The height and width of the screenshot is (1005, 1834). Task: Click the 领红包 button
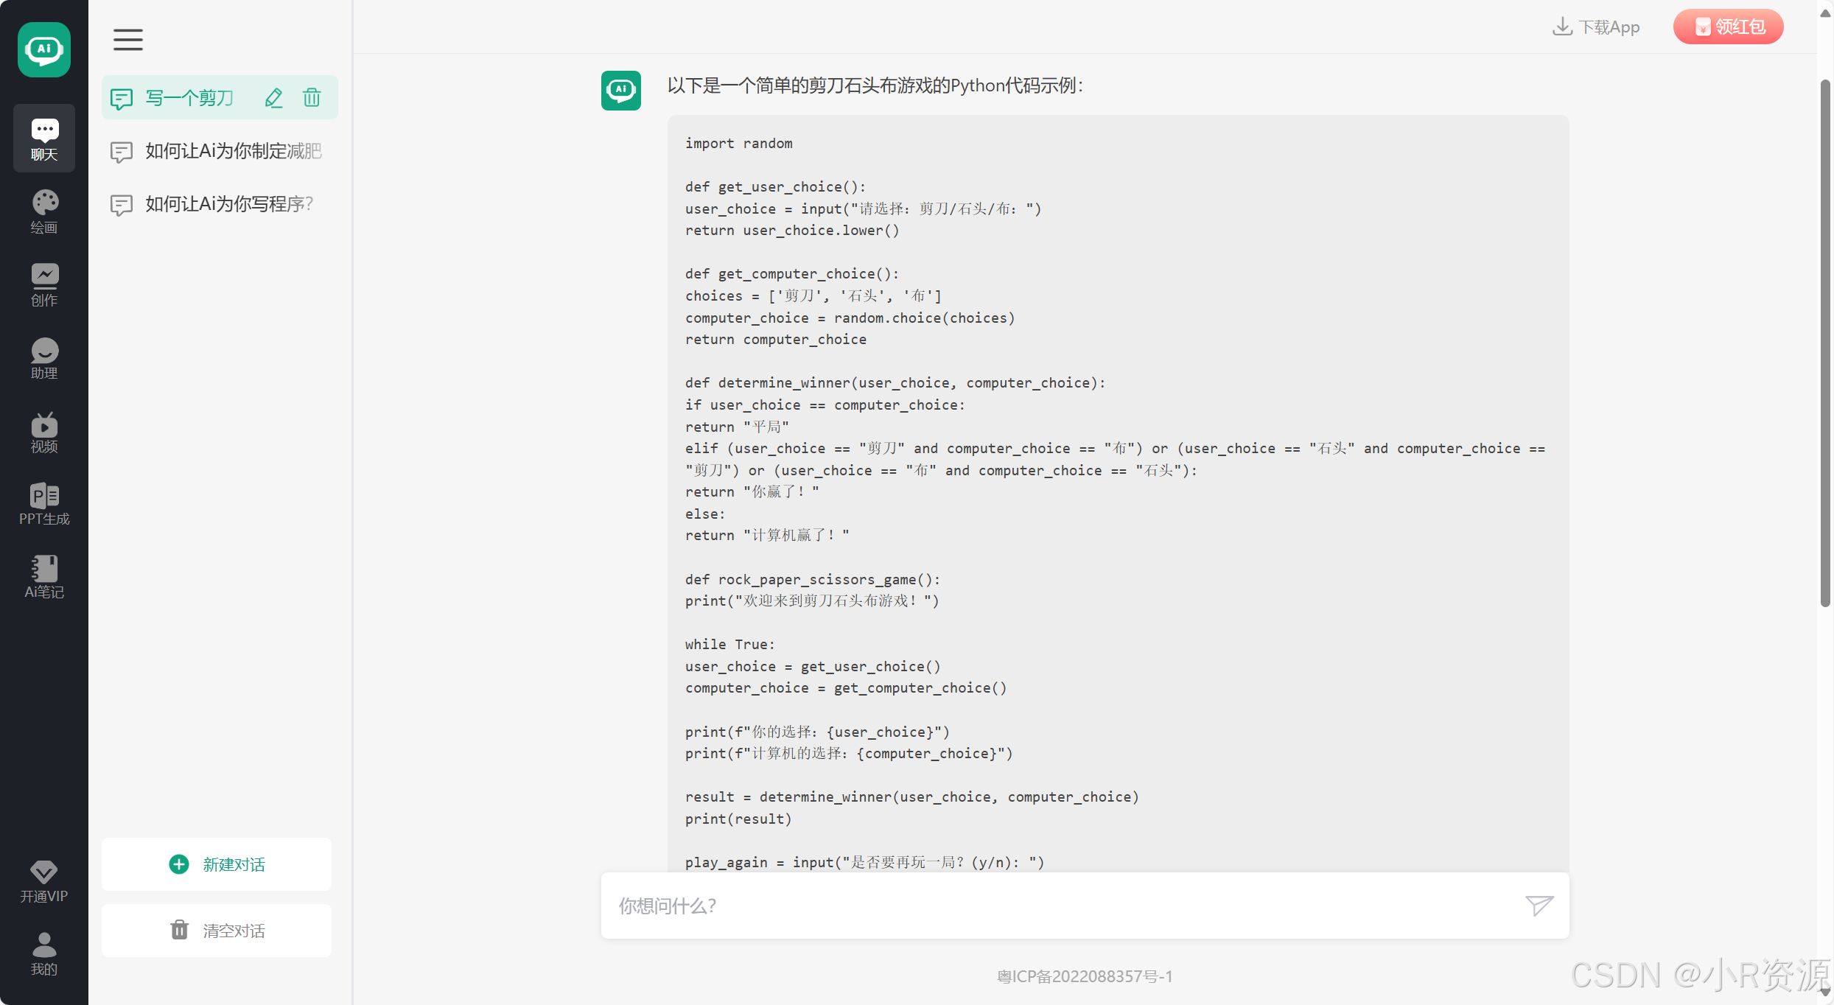click(x=1729, y=27)
